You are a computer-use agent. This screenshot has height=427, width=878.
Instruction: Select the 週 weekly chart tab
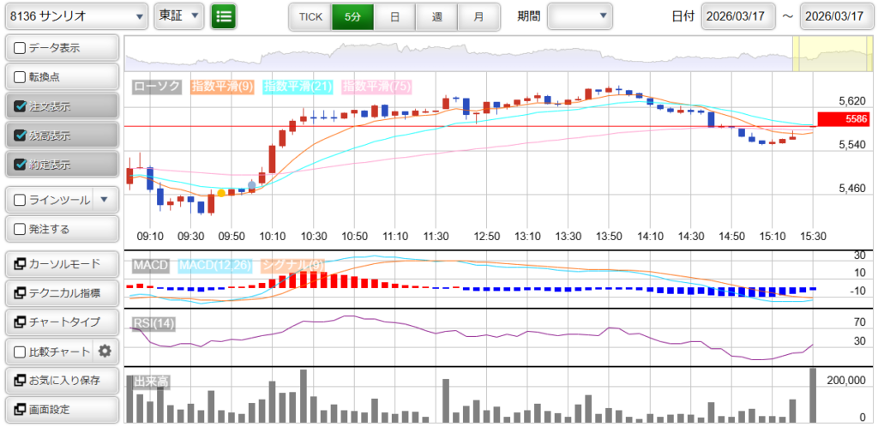436,16
